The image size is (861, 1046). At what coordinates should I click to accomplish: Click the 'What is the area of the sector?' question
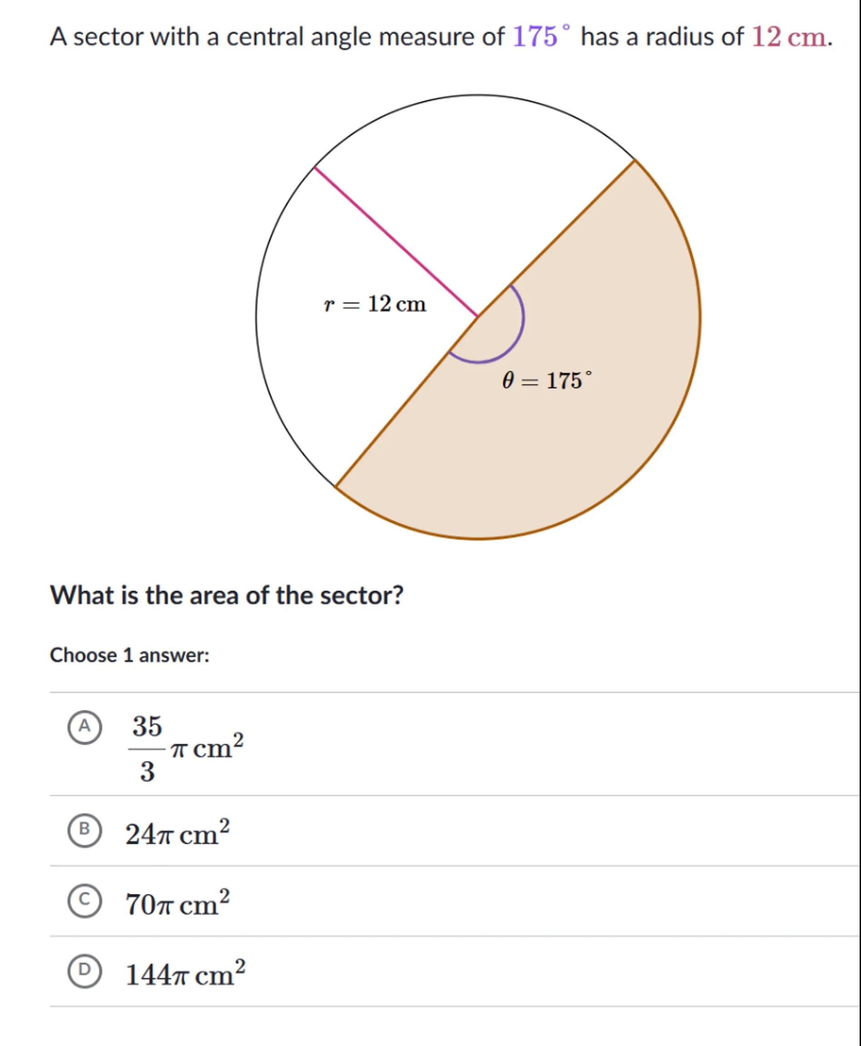coord(227,595)
